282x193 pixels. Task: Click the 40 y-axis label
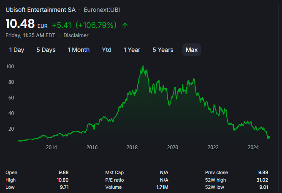click(x=11, y=113)
